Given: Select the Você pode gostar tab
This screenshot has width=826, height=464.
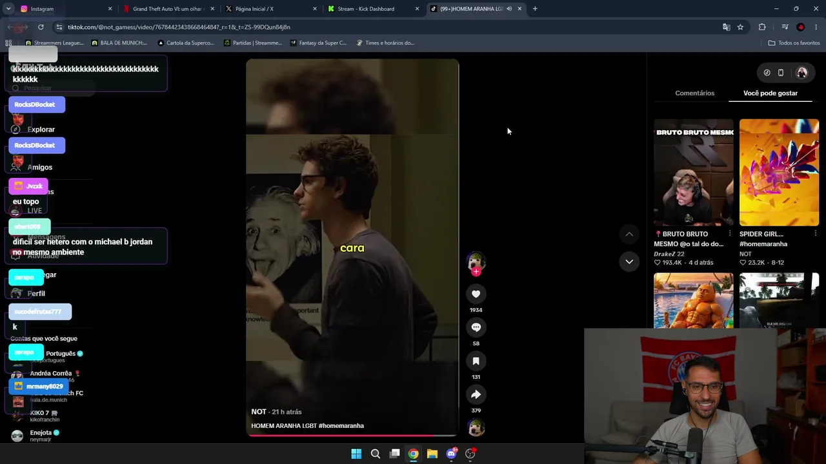Looking at the screenshot, I should [x=771, y=93].
